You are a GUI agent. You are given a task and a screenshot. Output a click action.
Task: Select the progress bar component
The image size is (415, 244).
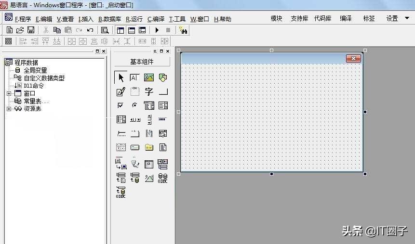tap(162, 119)
